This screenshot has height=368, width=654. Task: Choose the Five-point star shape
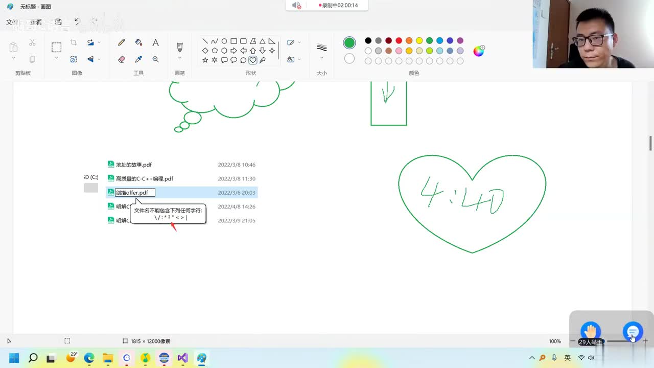pos(205,60)
